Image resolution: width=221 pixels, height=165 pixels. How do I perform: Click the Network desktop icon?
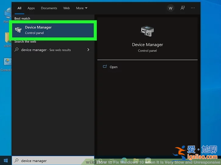(x=8, y=15)
